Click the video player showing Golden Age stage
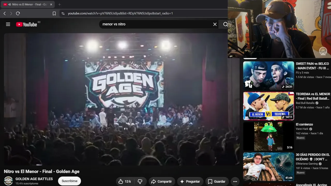The image size is (331, 186). [122, 99]
